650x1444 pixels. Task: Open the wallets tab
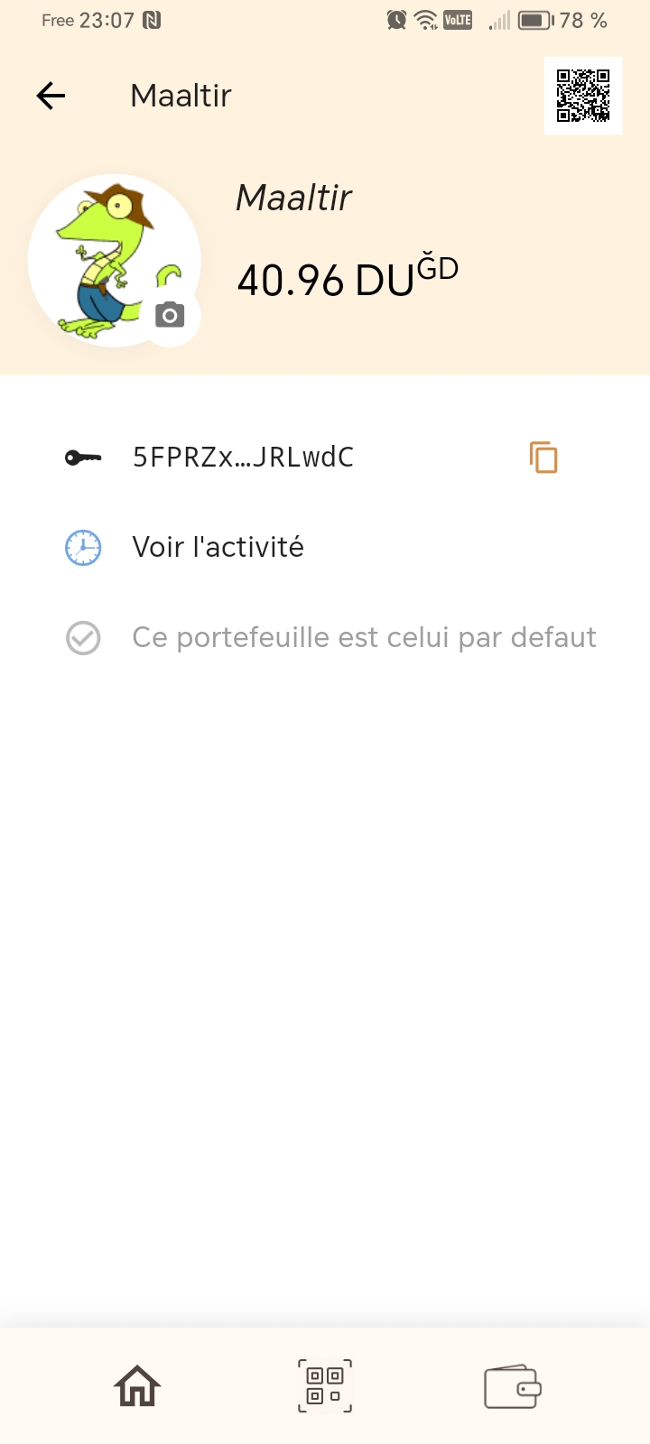(513, 1386)
